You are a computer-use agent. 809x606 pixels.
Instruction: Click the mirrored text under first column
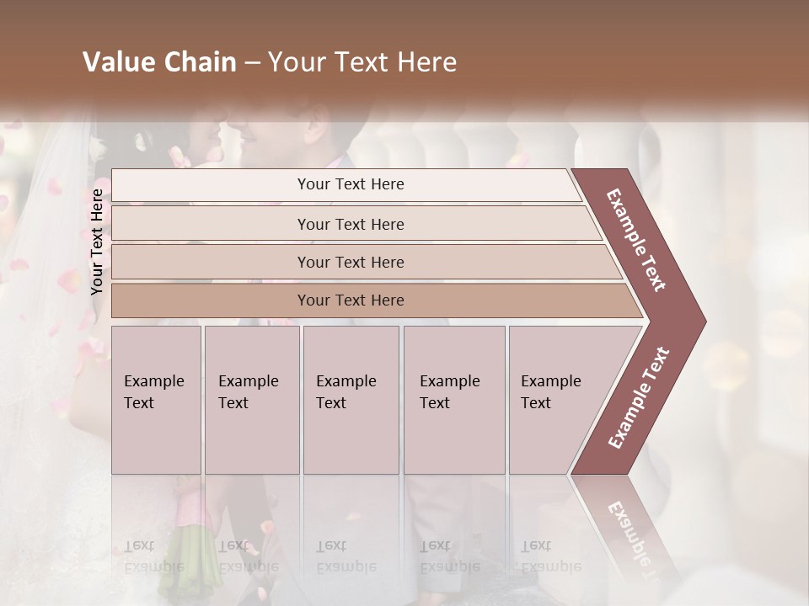[x=154, y=556]
